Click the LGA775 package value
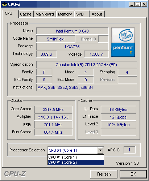This screenshot has width=149, height=181. 72,47
